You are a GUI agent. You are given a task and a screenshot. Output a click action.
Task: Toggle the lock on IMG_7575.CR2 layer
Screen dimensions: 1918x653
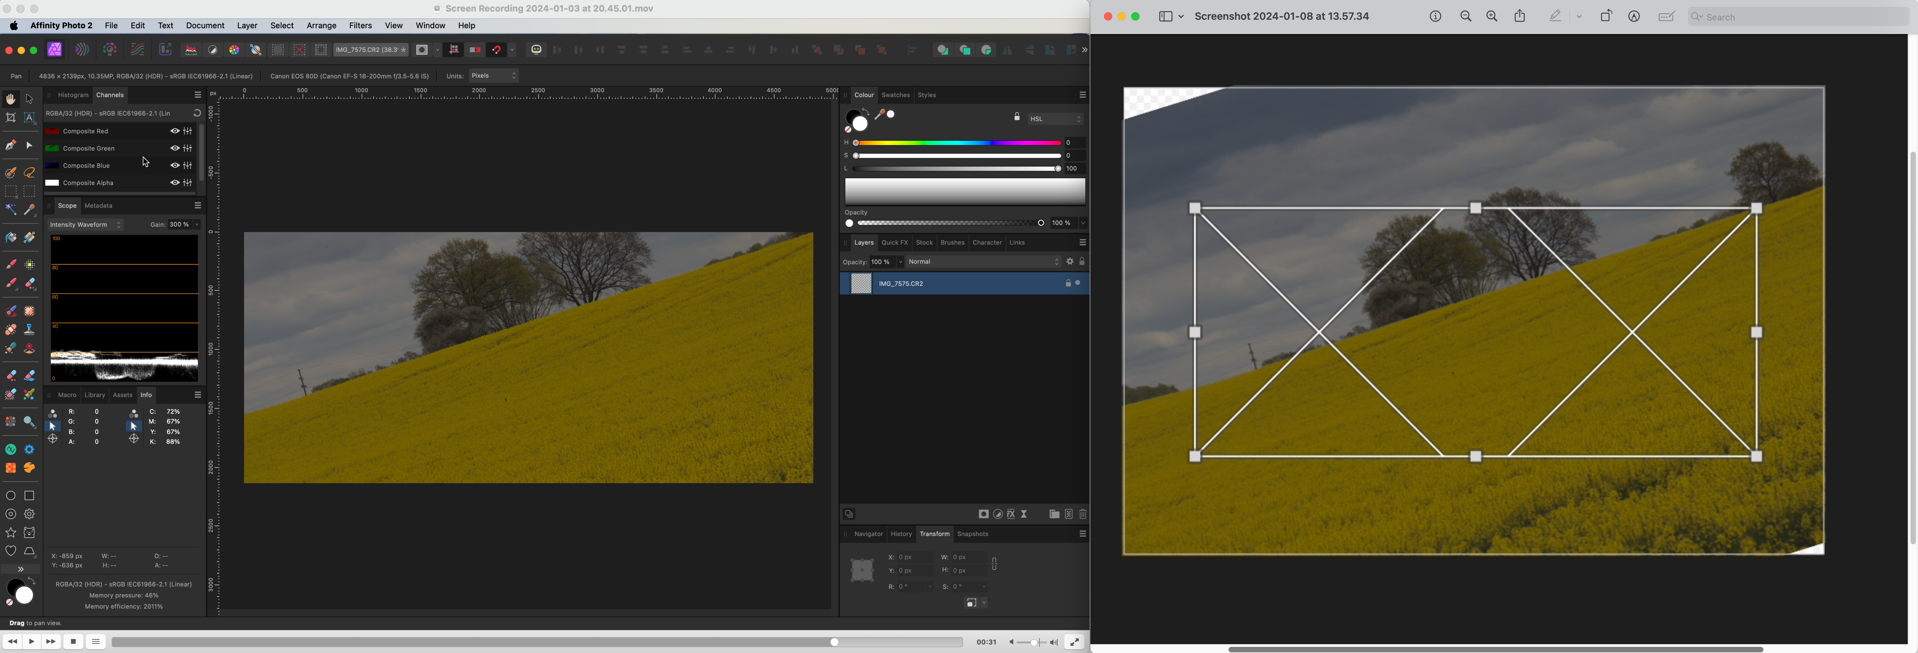[x=1068, y=283]
